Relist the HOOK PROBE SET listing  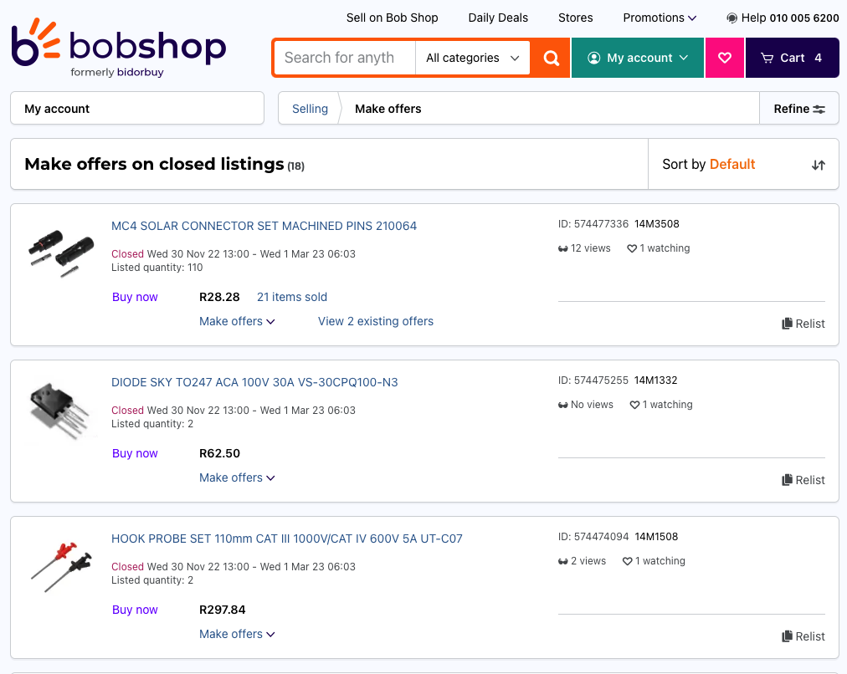(803, 636)
